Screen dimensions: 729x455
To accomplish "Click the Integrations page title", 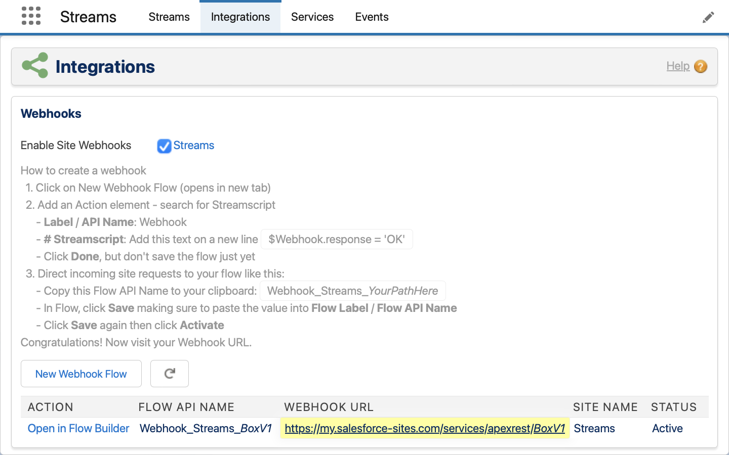I will pyautogui.click(x=105, y=66).
